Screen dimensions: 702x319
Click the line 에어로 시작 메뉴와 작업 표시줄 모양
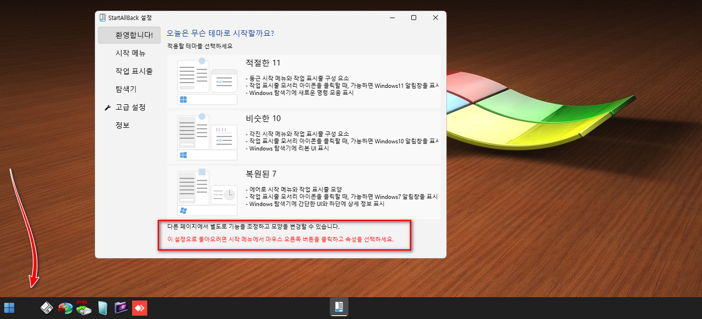pyautogui.click(x=295, y=189)
